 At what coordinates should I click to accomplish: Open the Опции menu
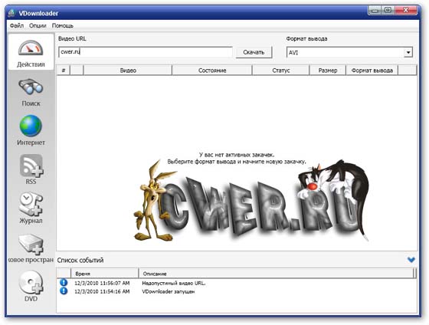[x=38, y=25]
